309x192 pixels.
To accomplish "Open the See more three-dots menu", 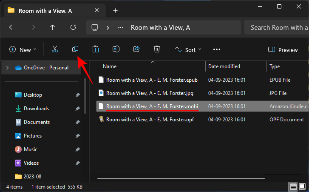I will point(217,49).
